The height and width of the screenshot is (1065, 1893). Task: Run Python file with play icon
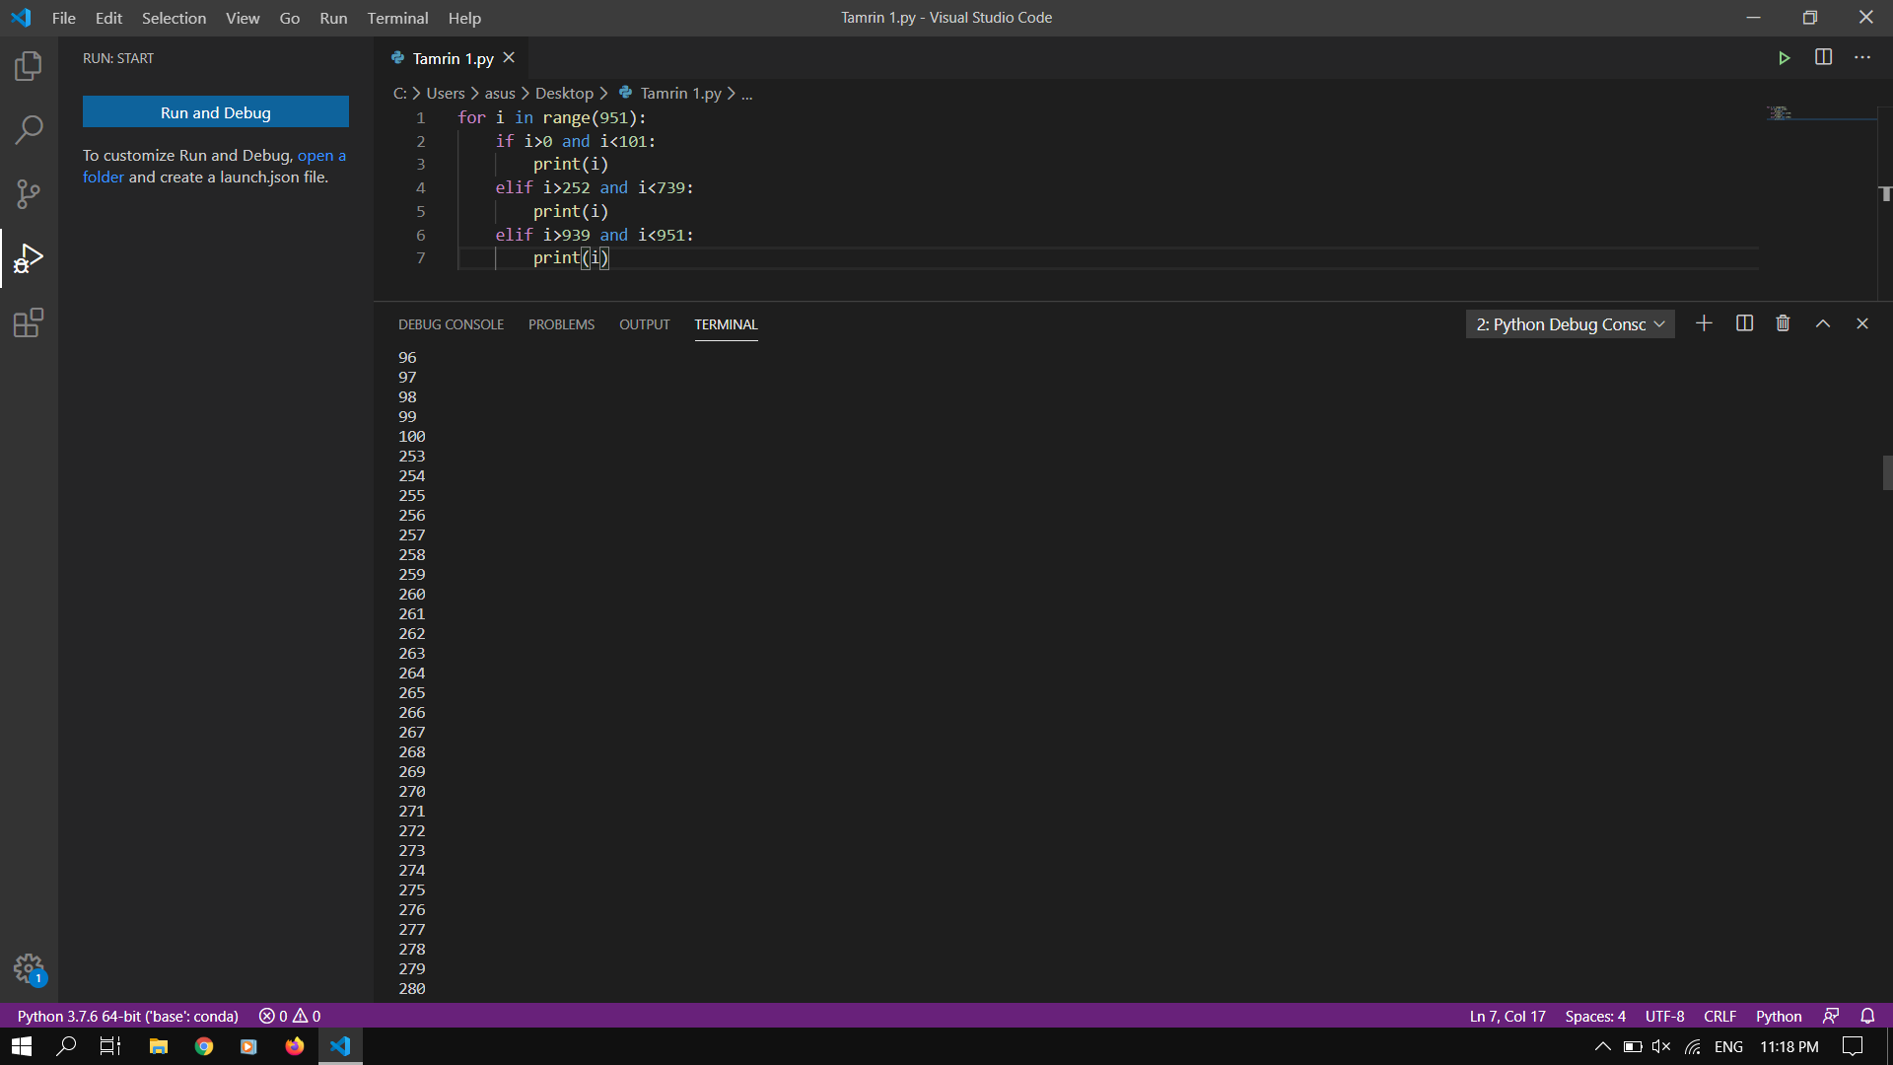1784,58
